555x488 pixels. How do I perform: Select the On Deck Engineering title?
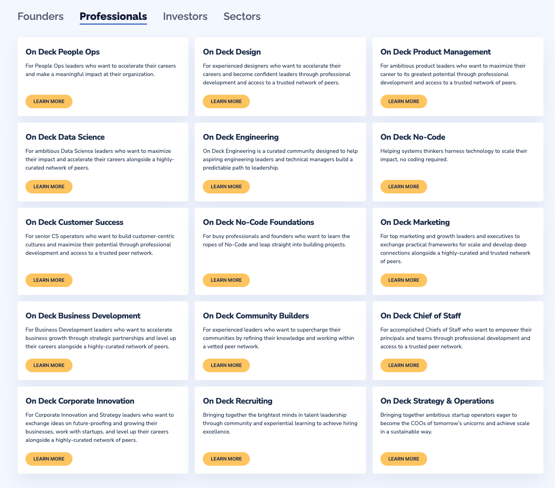click(241, 137)
